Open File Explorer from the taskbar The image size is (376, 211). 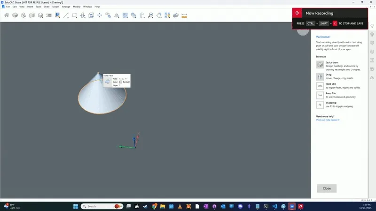(x=163, y=206)
